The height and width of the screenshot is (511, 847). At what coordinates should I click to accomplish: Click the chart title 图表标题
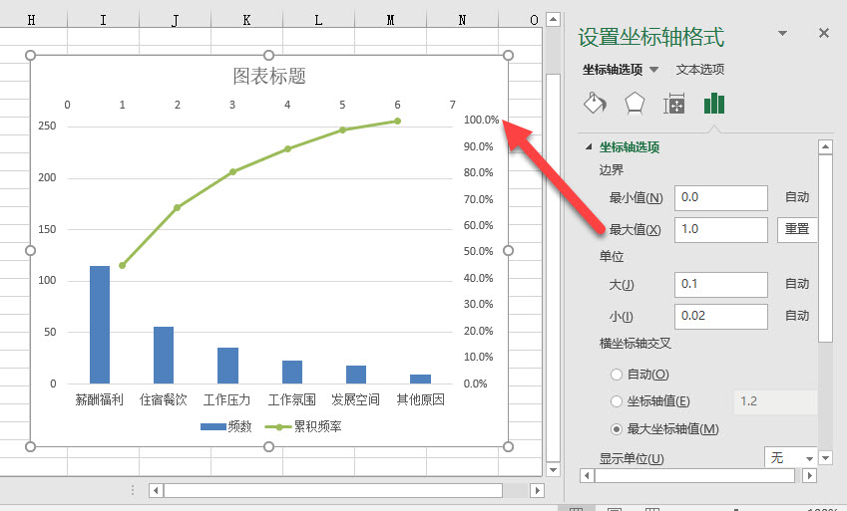pos(269,76)
